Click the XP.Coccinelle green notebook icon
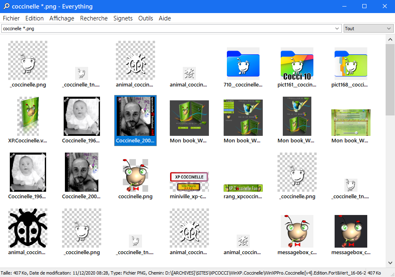The width and height of the screenshot is (395, 277). [28, 116]
